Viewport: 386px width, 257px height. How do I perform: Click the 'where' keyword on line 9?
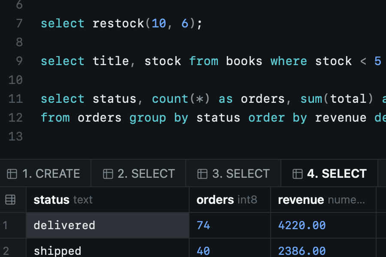289,61
